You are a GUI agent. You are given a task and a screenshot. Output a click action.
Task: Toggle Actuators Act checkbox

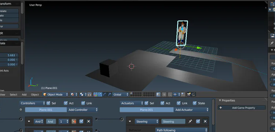coord(162,103)
